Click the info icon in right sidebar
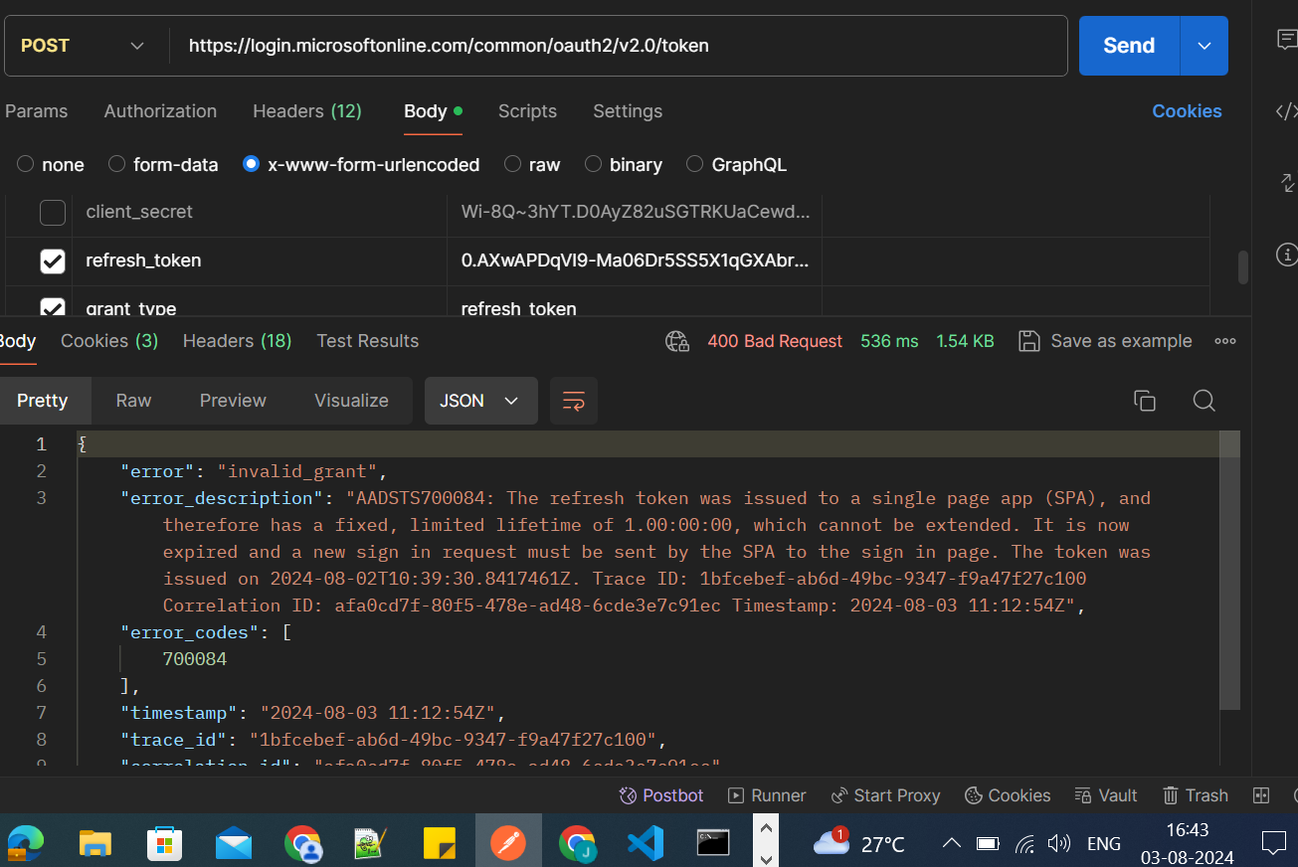 pos(1286,256)
